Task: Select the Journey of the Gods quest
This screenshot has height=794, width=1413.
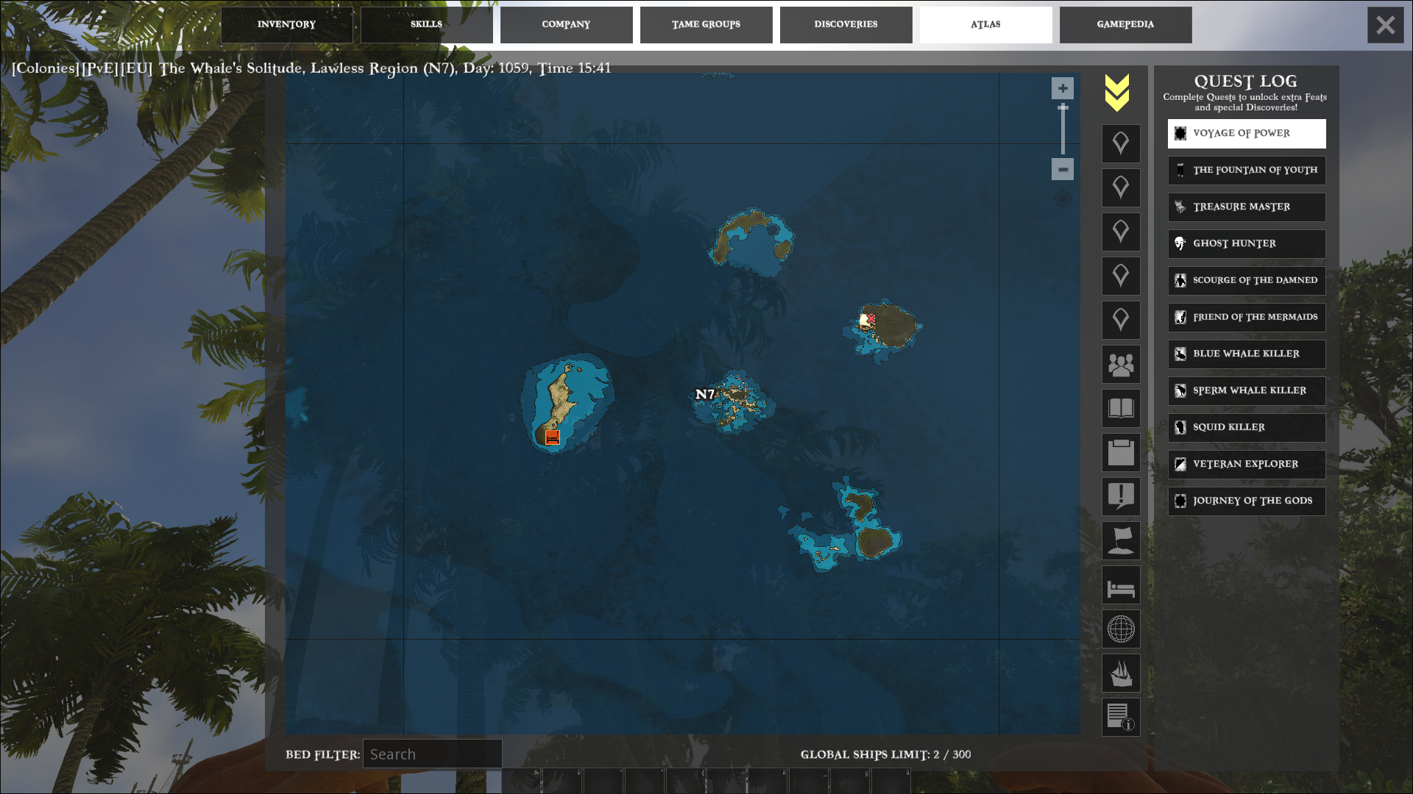Action: coord(1247,501)
